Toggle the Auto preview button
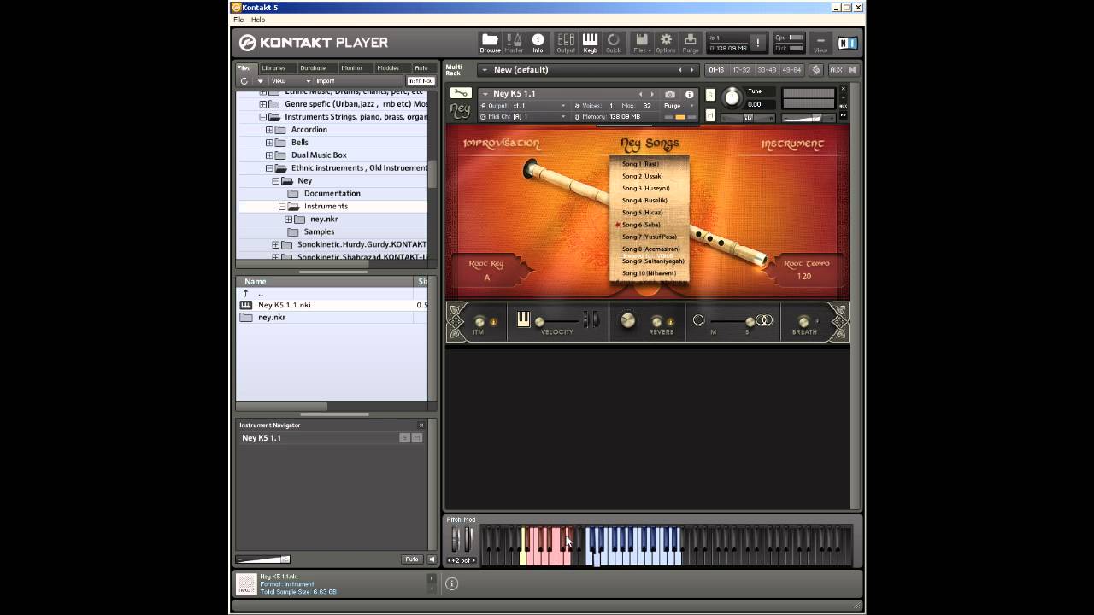The image size is (1094, 615). (x=412, y=559)
